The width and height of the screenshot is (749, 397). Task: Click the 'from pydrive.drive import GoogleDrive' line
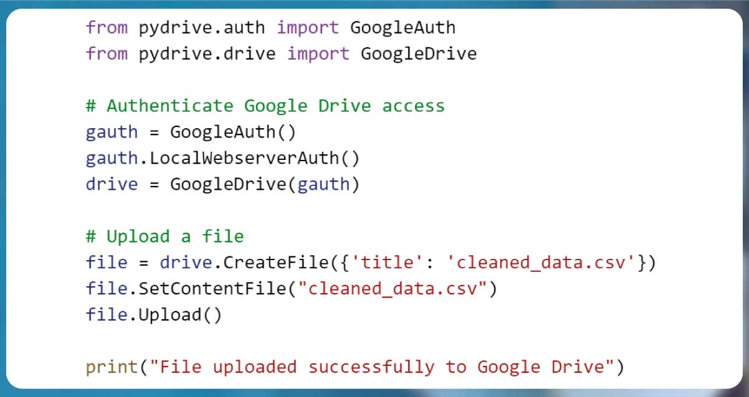tap(281, 54)
